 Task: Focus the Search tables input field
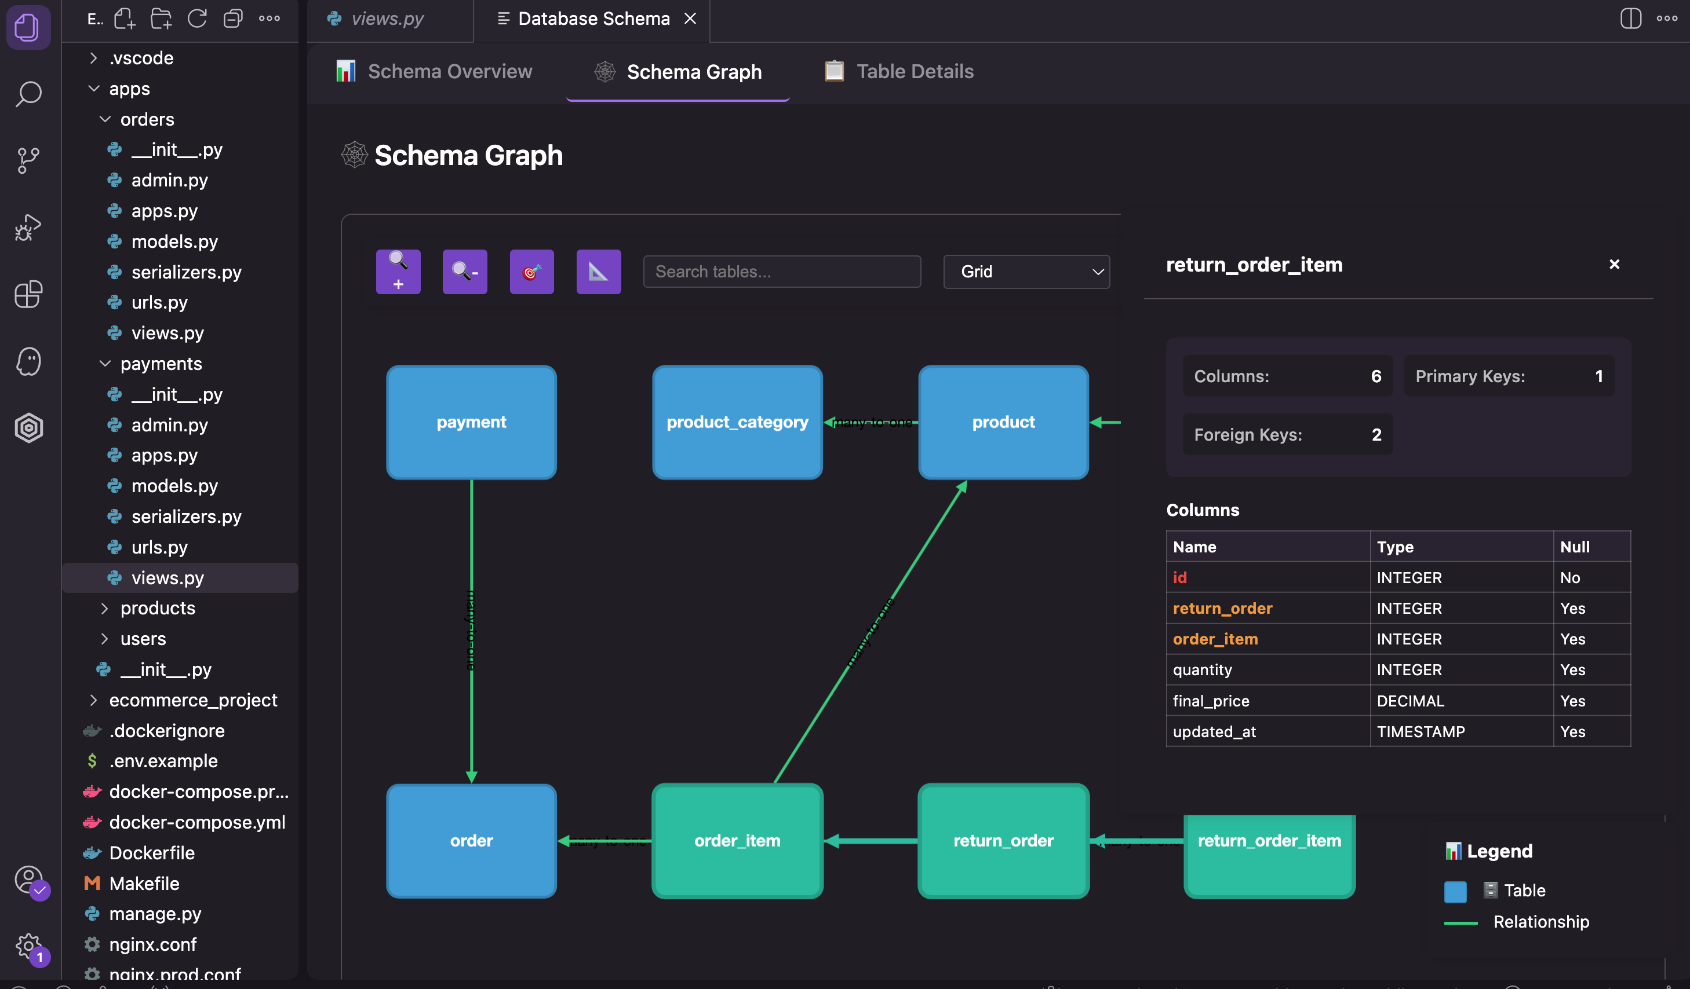point(781,272)
